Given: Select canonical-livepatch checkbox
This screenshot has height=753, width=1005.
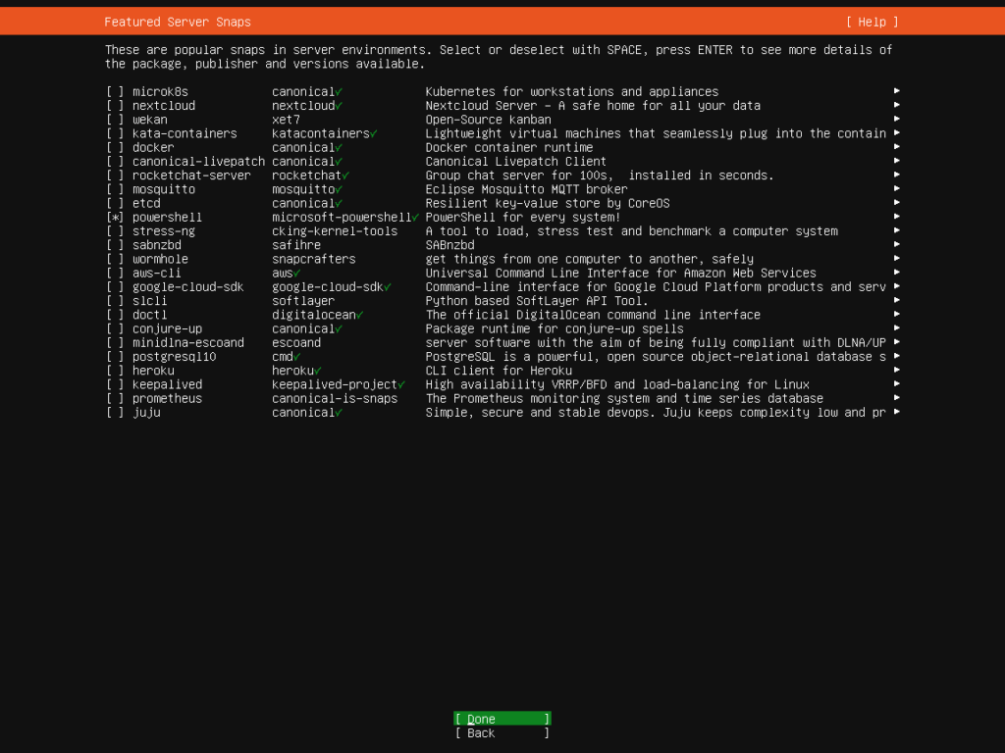Looking at the screenshot, I should 116,162.
